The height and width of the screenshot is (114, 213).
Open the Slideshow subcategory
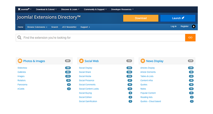click(22, 68)
